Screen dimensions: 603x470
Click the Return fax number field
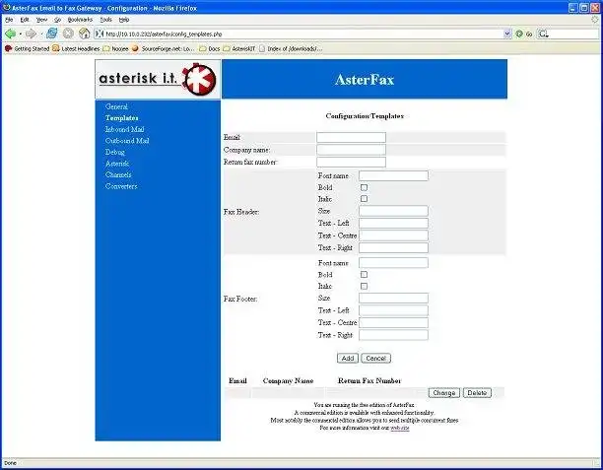pos(351,162)
